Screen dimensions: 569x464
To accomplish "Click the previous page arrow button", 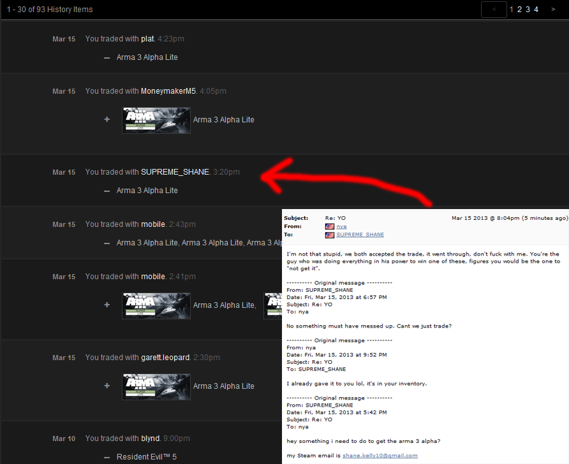I will (x=494, y=10).
